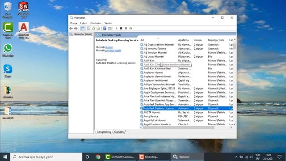Select the Ağ Depo Arabirimi Hizmeti service
The width and height of the screenshot is (286, 161).
pos(186,45)
